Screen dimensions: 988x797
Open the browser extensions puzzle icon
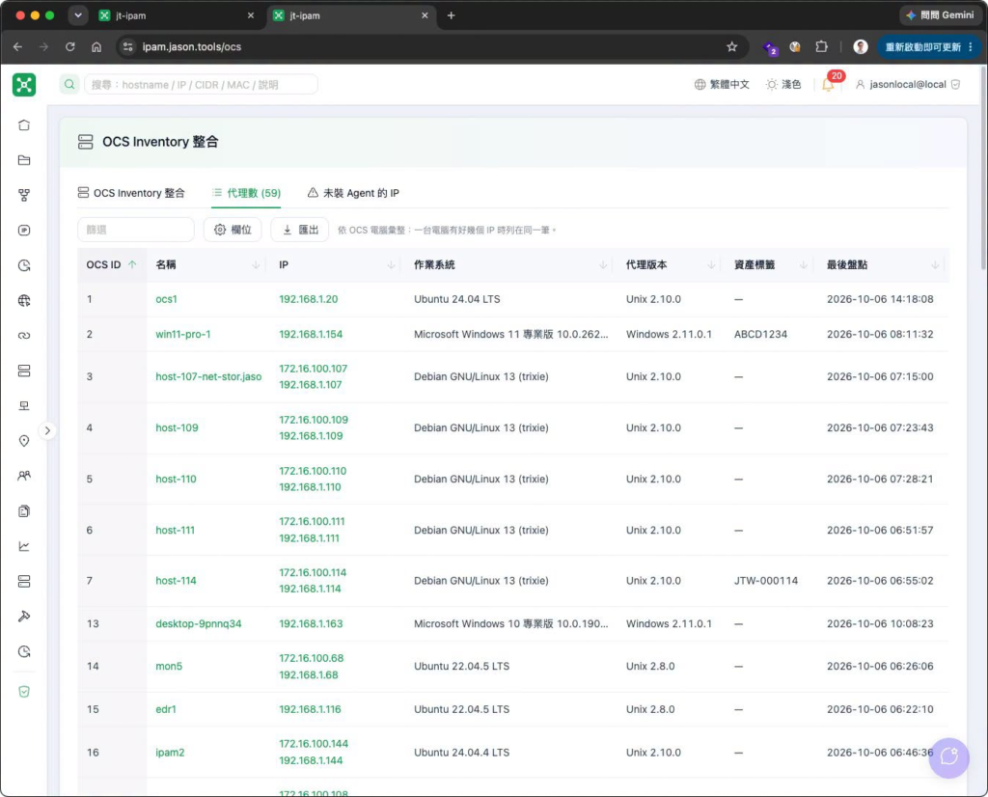click(x=821, y=46)
